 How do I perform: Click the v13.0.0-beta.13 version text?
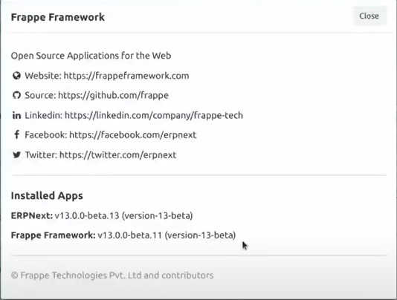pyautogui.click(x=87, y=215)
